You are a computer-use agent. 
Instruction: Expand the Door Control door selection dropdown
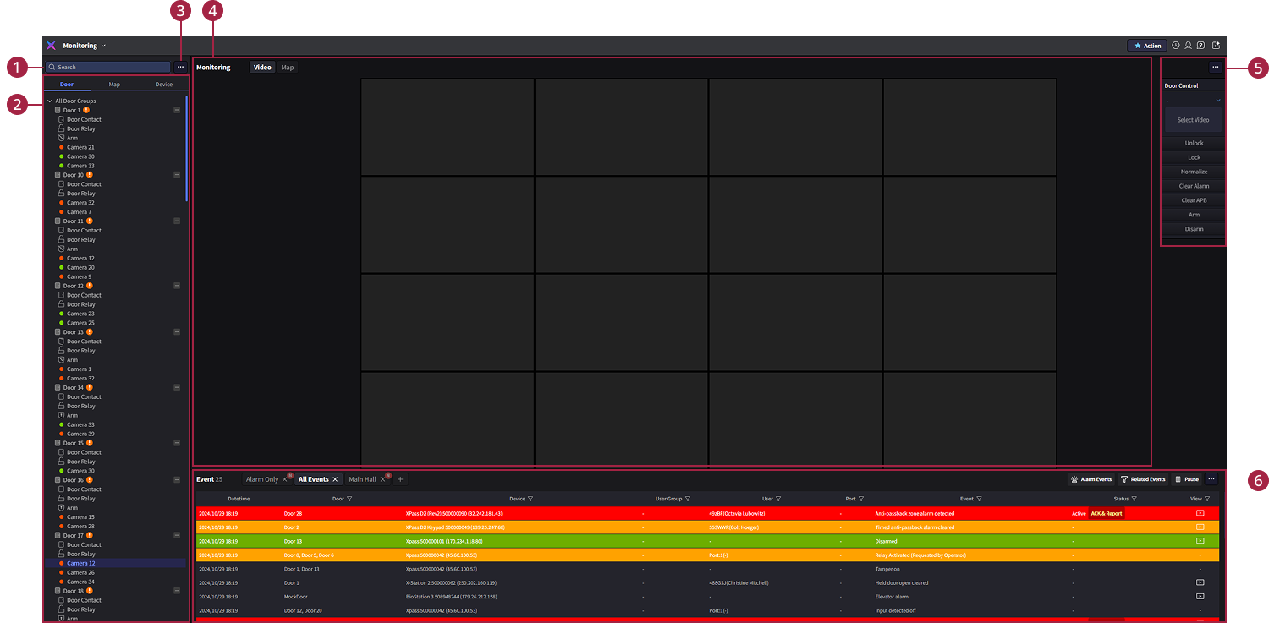(1218, 101)
